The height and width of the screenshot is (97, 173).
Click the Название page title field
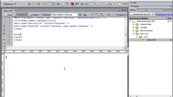pos(64,15)
